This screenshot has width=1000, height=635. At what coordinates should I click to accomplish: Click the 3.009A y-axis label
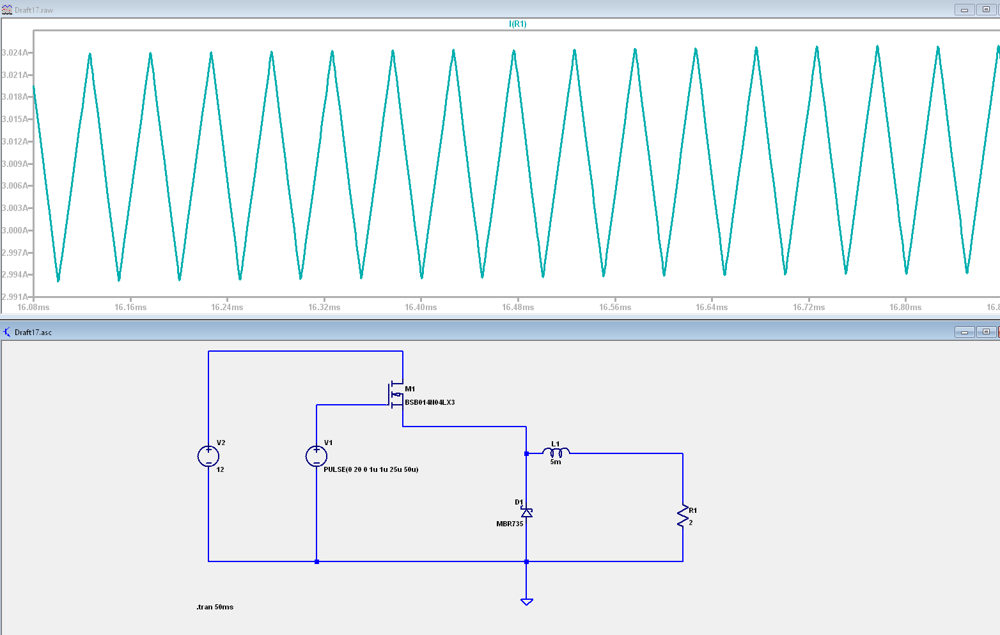click(x=15, y=164)
